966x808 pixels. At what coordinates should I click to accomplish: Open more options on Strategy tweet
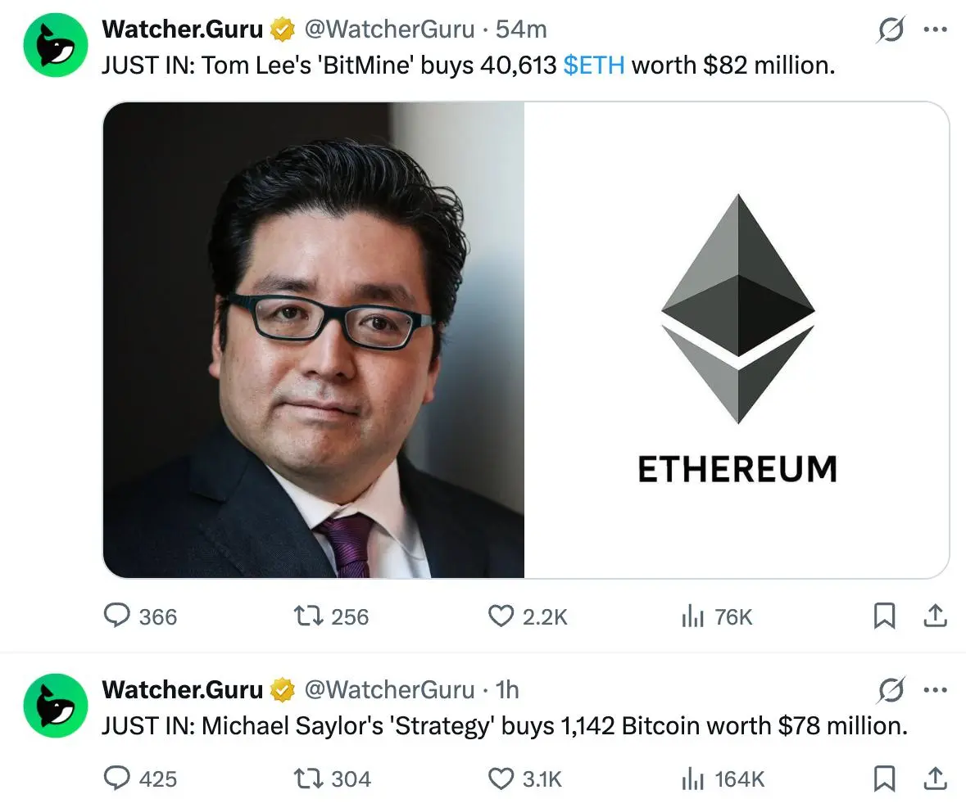[935, 690]
